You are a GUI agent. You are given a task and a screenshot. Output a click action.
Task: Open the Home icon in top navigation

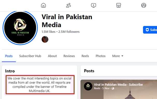pos(44,5)
